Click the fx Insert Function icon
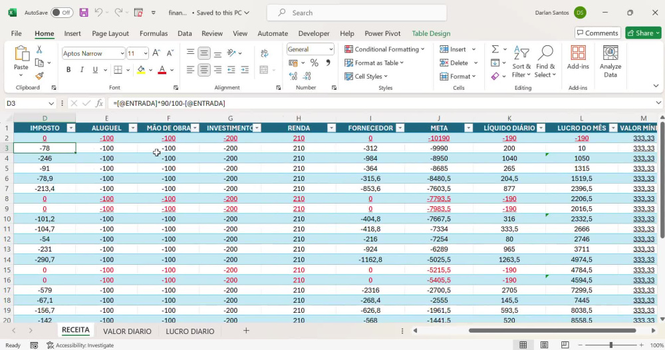This screenshot has height=350, width=665. pyautogui.click(x=99, y=103)
